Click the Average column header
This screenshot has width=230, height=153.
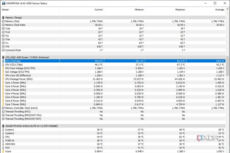(x=219, y=9)
